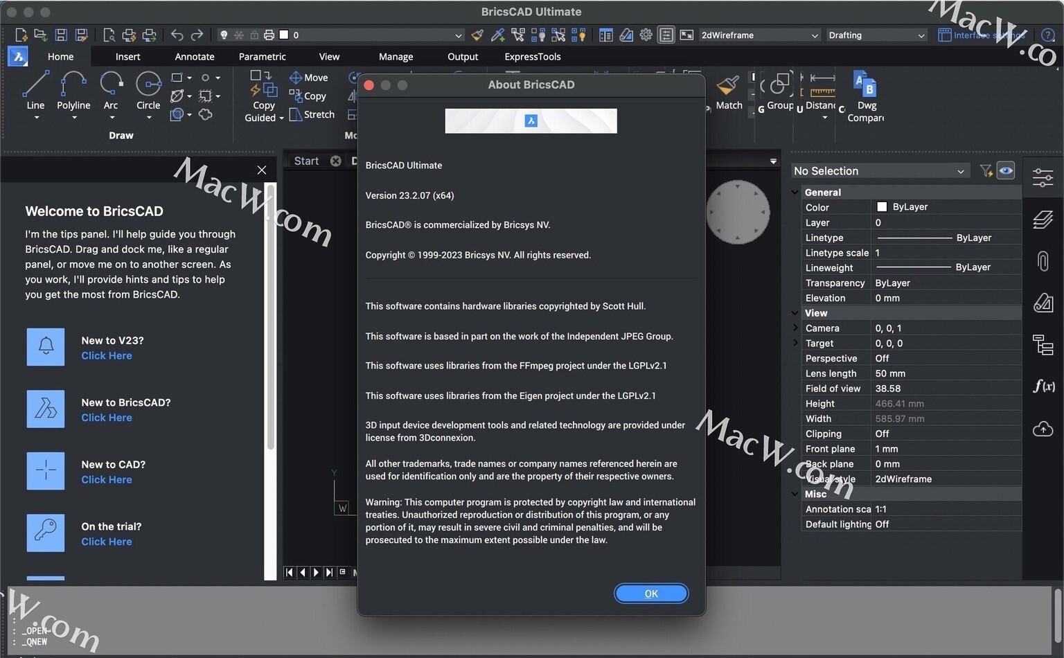Open the Structure tree panel icon

1043,344
